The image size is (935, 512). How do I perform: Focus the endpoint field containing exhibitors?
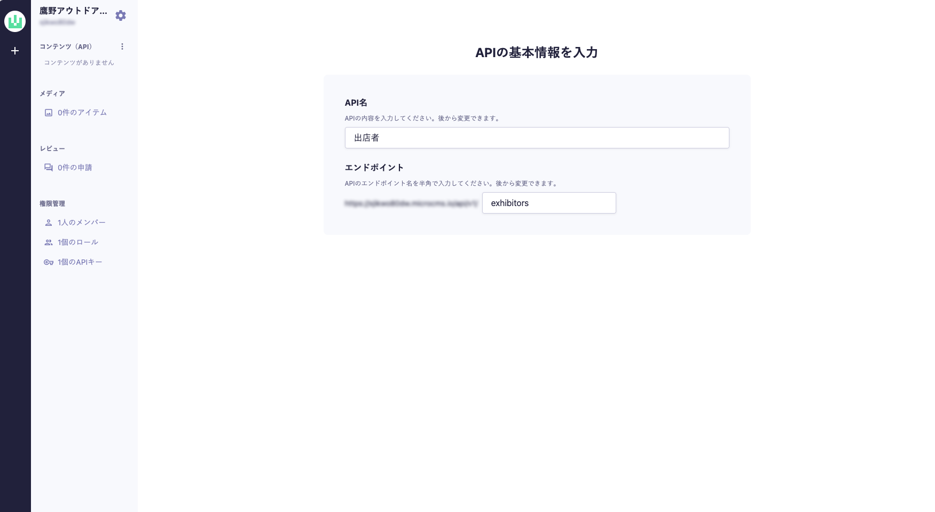tap(549, 203)
